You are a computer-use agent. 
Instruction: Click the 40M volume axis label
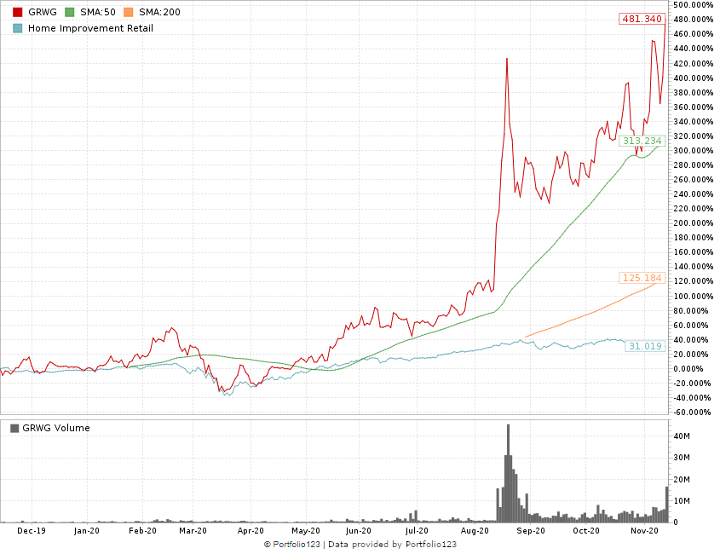pos(682,436)
